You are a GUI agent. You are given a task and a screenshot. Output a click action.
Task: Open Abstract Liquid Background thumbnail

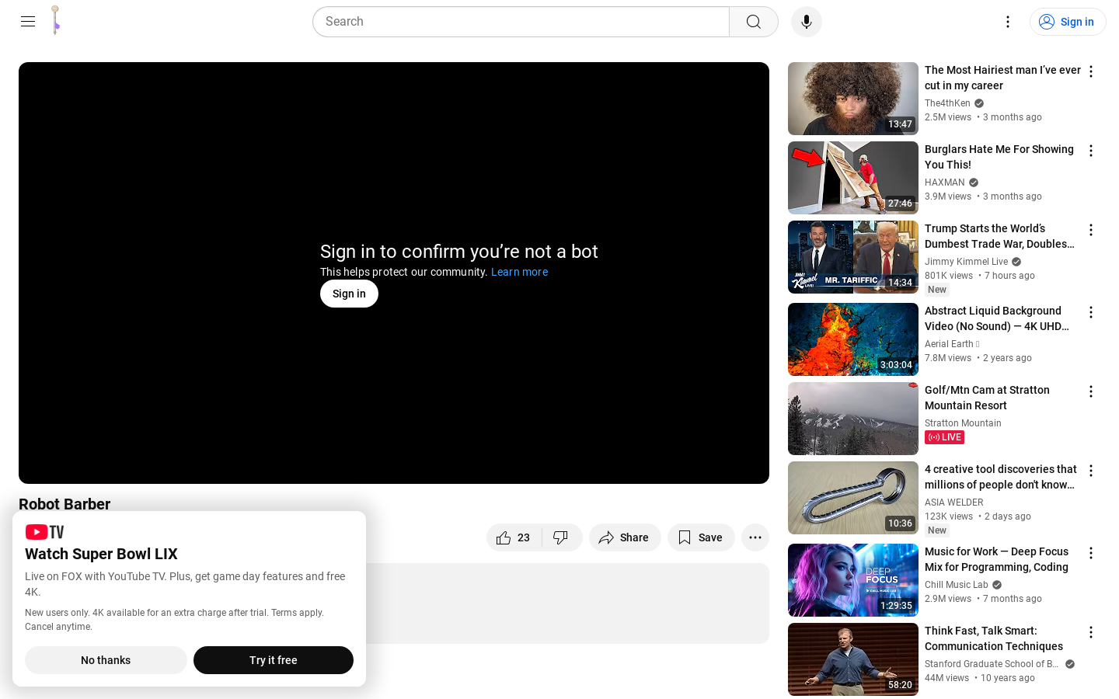click(853, 339)
